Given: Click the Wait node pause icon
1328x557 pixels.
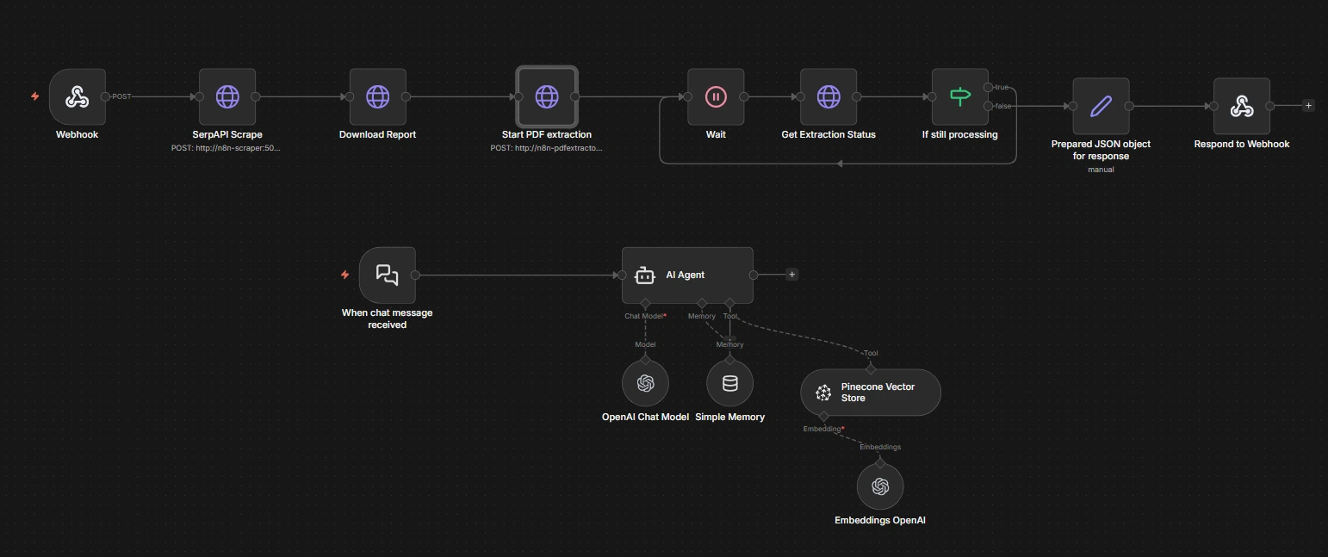Looking at the screenshot, I should (x=716, y=97).
